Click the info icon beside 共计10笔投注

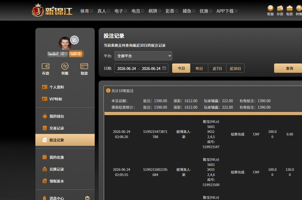tap(108, 91)
